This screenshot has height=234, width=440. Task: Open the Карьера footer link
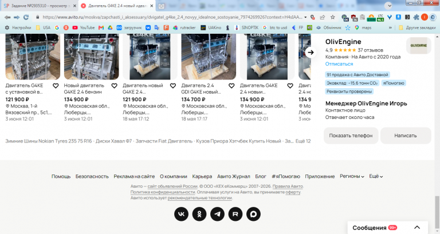(x=202, y=176)
